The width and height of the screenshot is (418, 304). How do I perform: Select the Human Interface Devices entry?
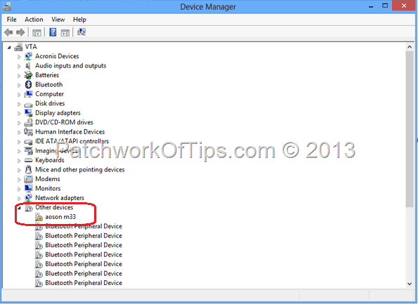[70, 131]
